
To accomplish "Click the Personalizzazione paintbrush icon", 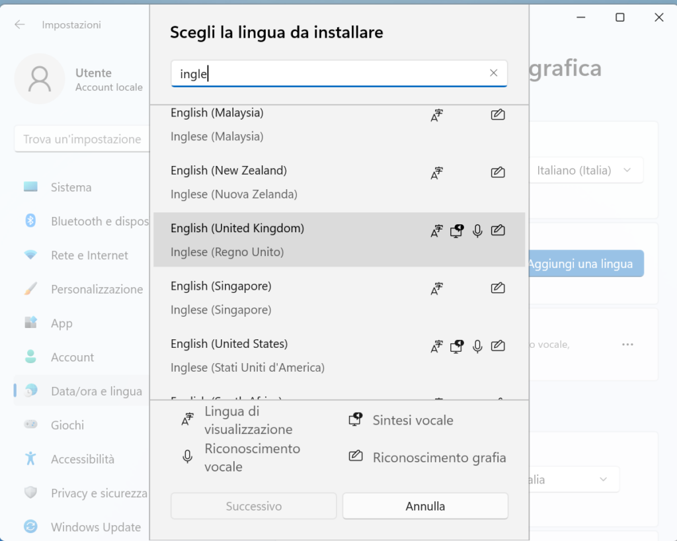I will [30, 289].
